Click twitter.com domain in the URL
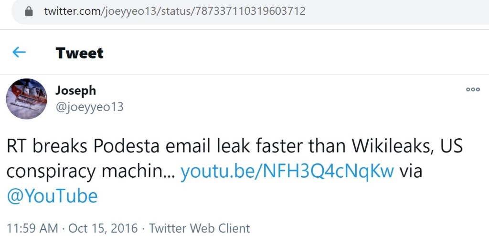The width and height of the screenshot is (489, 244). click(x=71, y=11)
